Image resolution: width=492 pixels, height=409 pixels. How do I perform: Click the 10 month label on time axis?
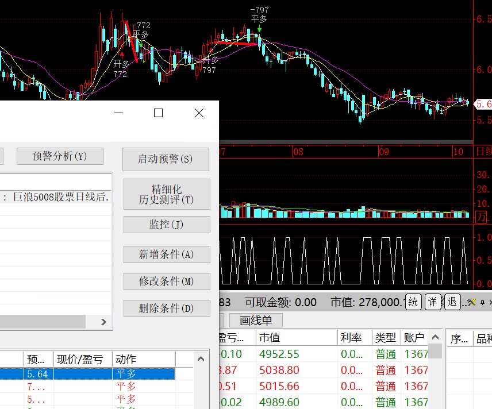click(x=458, y=152)
